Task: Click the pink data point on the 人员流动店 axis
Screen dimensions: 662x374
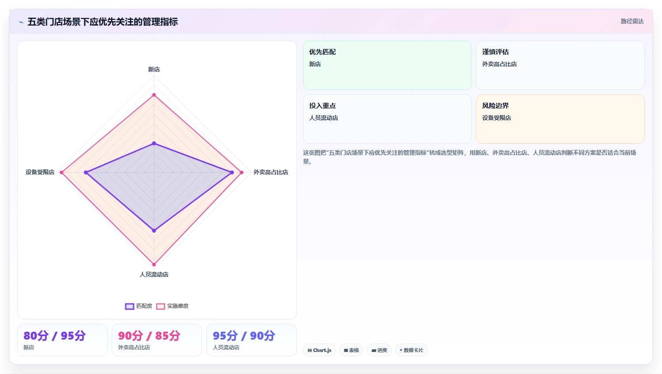Action: (x=154, y=265)
